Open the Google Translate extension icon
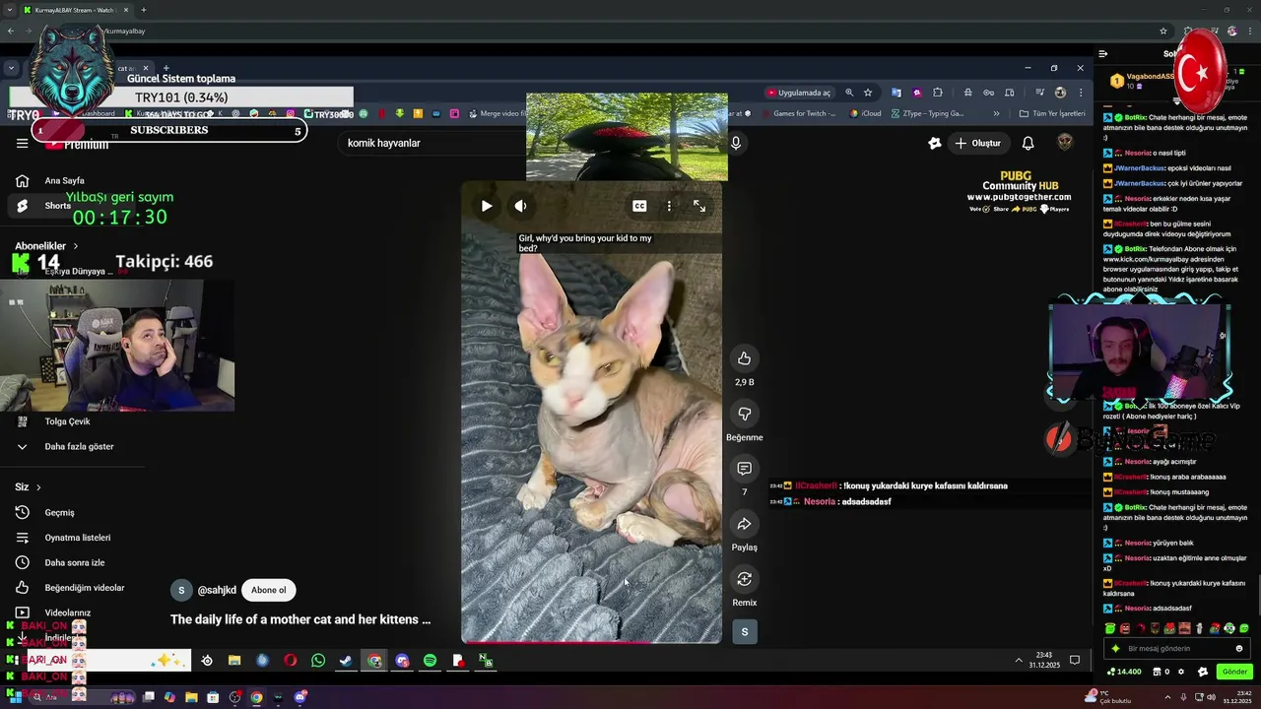 (896, 93)
